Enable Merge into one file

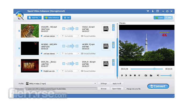pos(125,89)
